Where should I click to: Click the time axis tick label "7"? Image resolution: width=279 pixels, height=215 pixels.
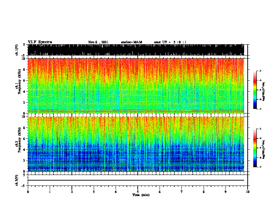(x=182, y=192)
